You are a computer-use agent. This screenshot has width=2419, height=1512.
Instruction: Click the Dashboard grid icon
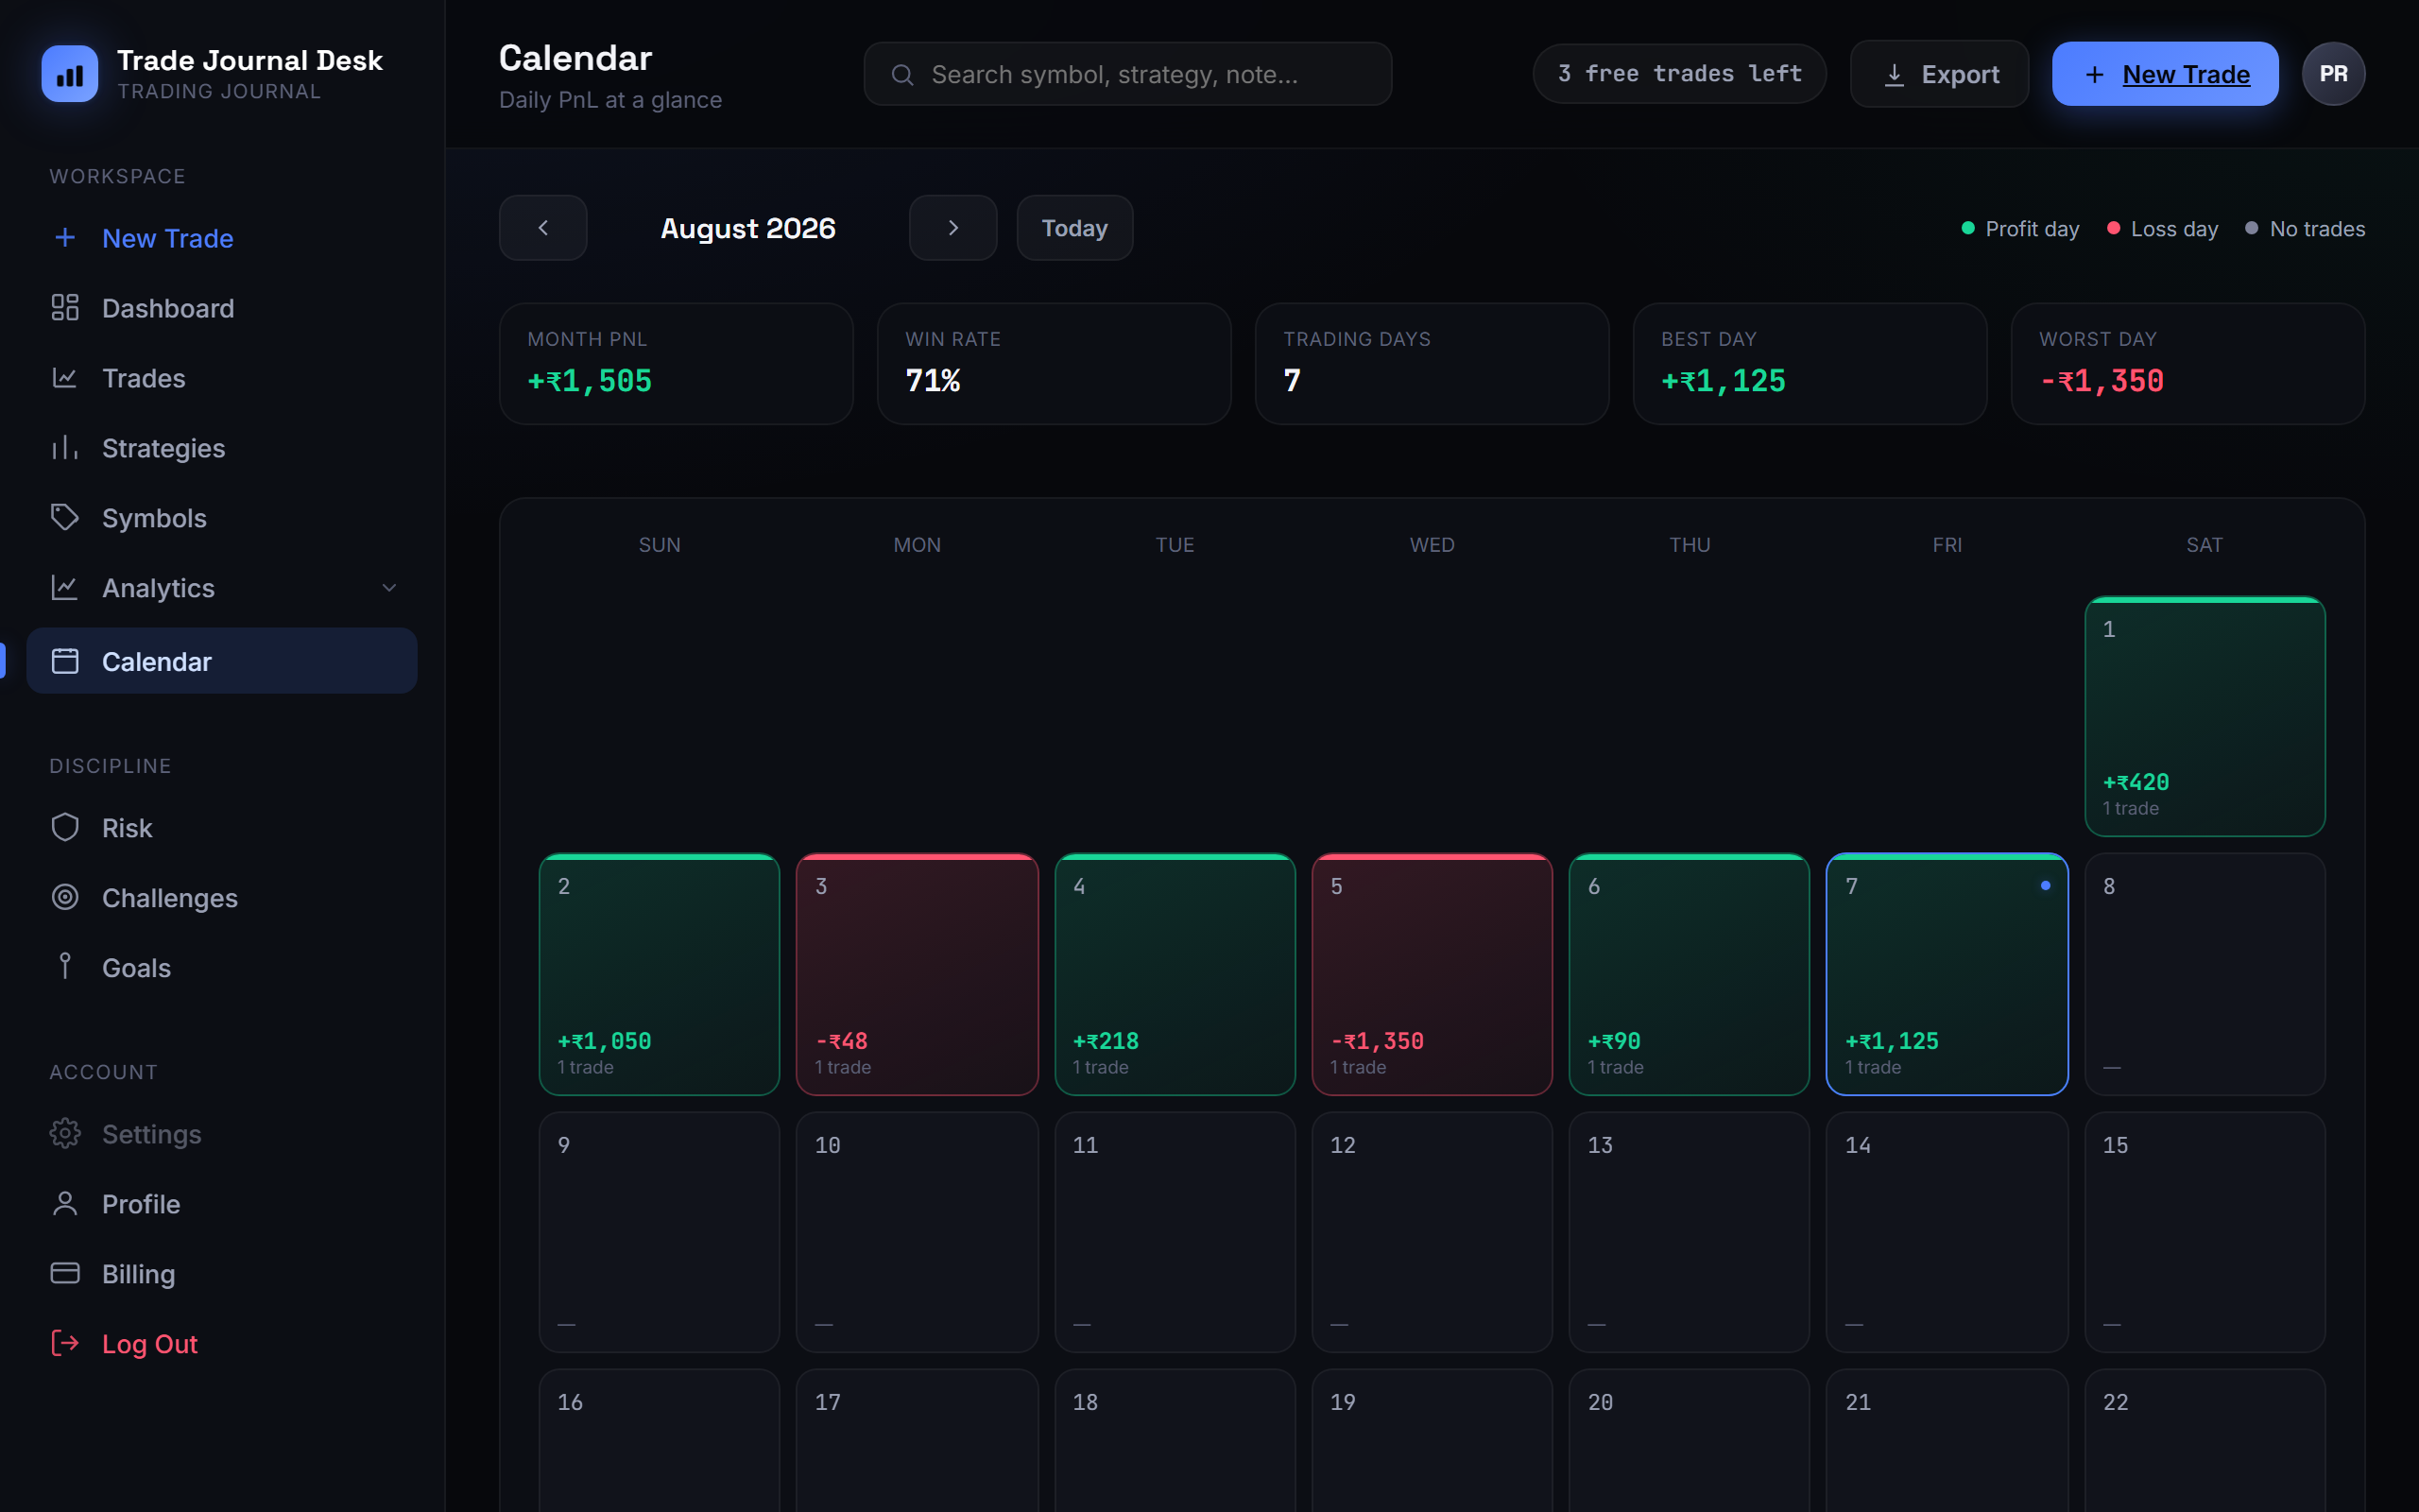point(65,308)
